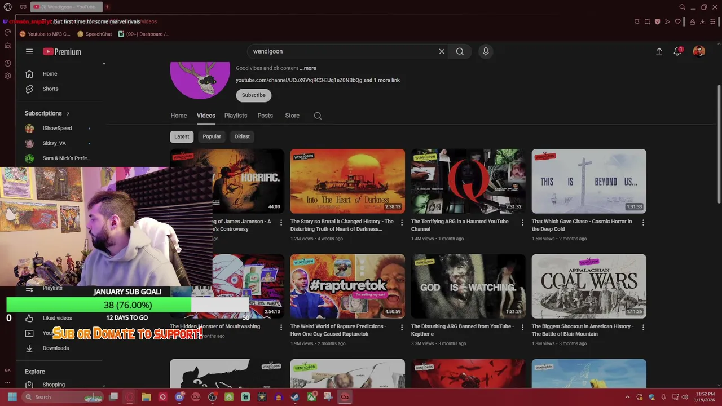Screen dimensions: 722x406
Task: Open the Opera pinboard pin icon
Action: pyautogui.click(x=637, y=21)
